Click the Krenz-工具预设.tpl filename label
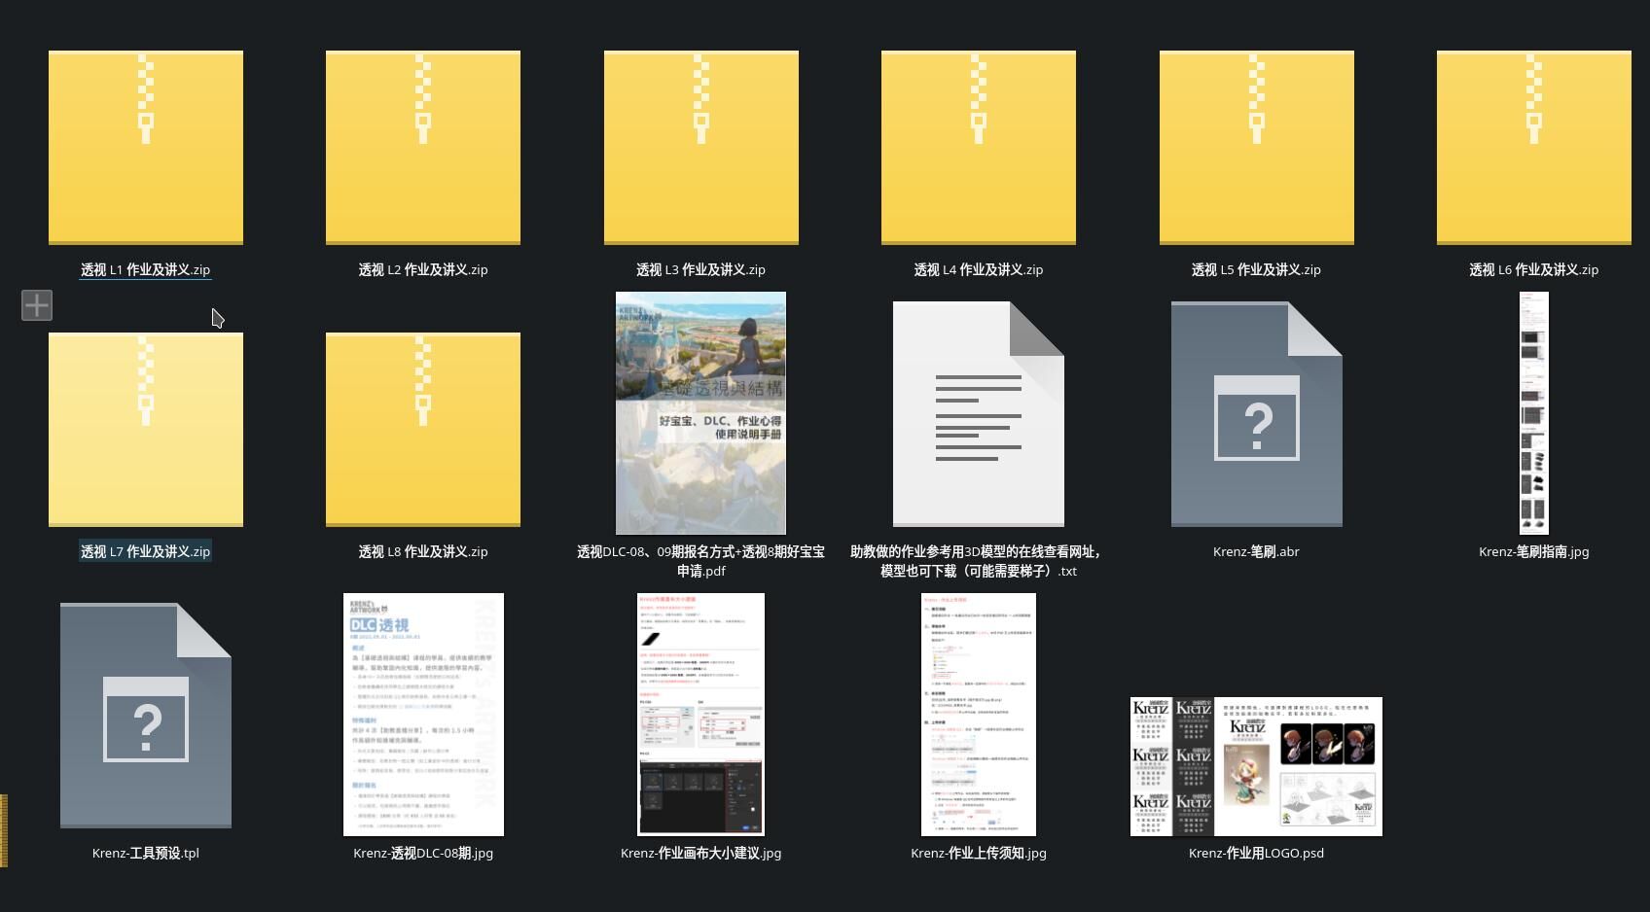 coord(146,854)
